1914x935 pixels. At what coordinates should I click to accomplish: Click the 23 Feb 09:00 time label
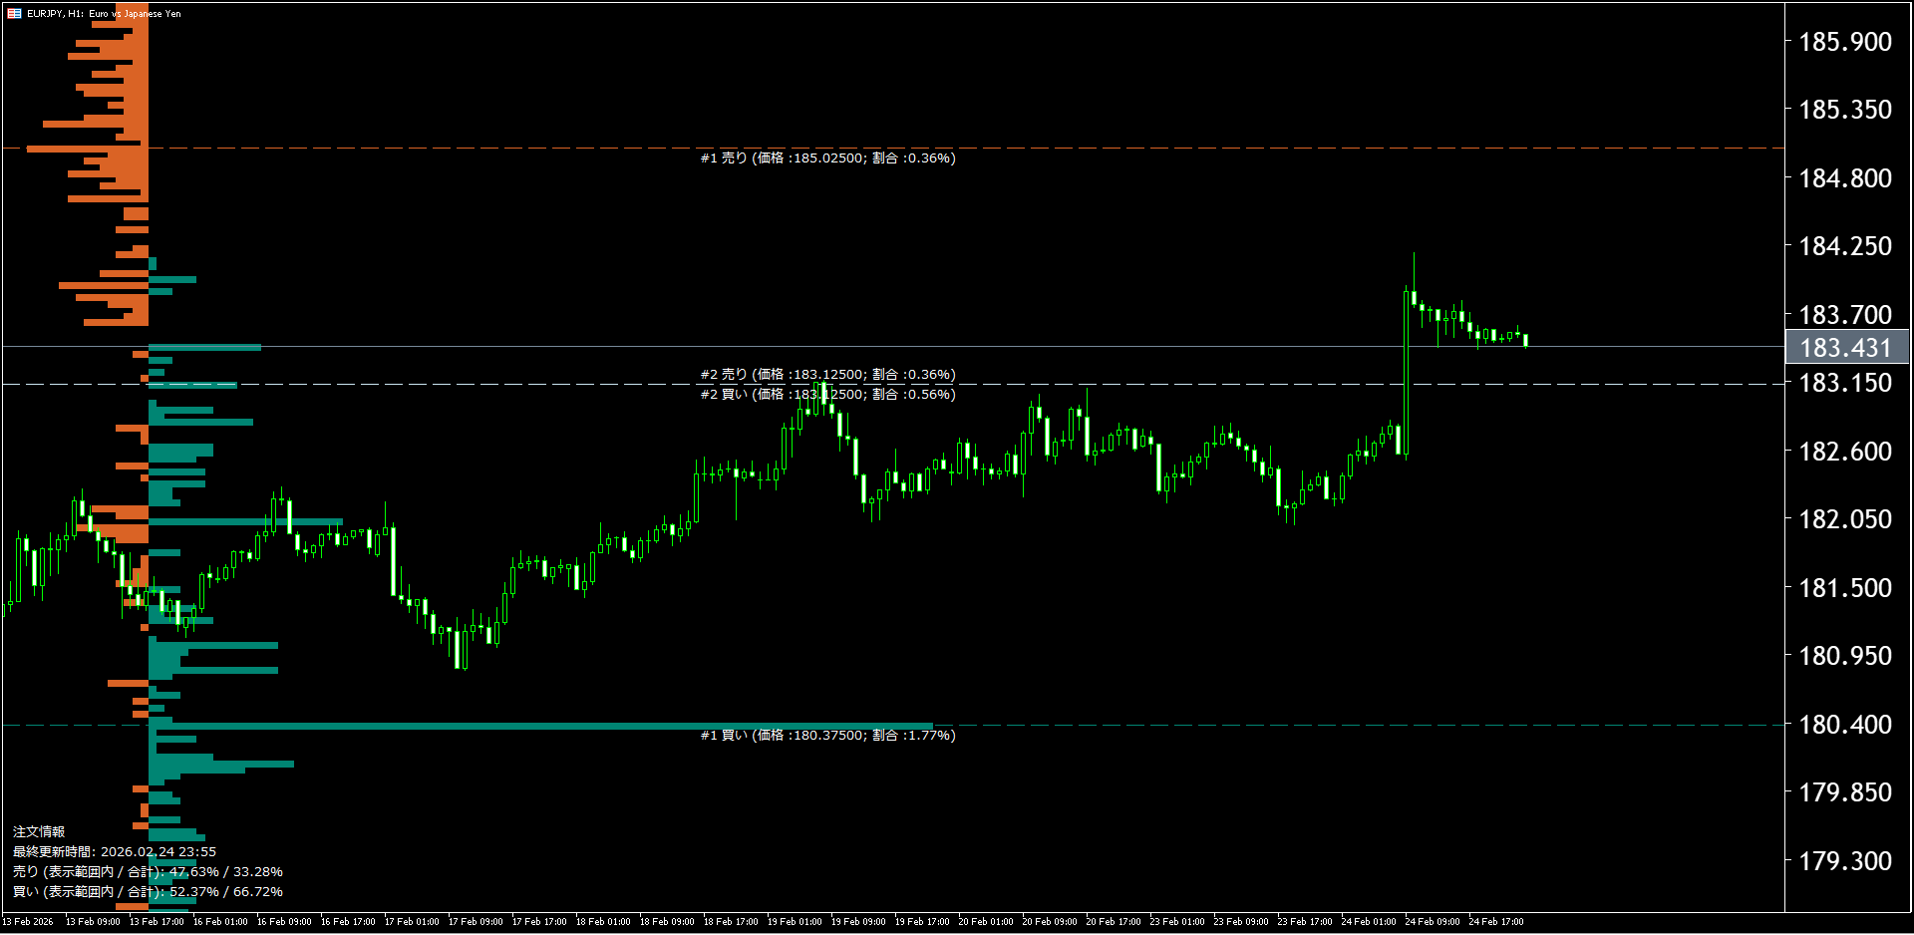coord(1241,922)
